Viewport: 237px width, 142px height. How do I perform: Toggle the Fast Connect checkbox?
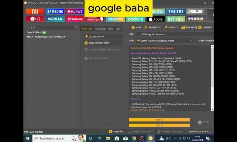197,40
